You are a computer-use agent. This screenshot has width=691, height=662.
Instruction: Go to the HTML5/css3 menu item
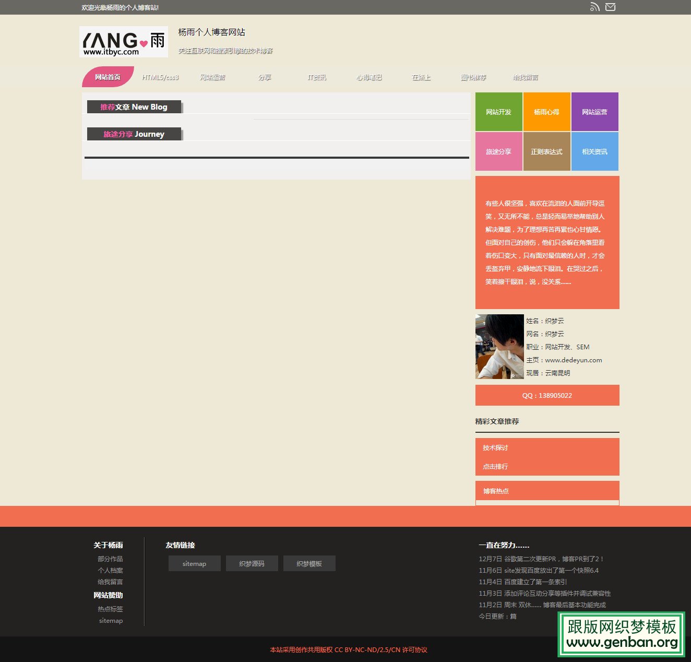tap(160, 77)
